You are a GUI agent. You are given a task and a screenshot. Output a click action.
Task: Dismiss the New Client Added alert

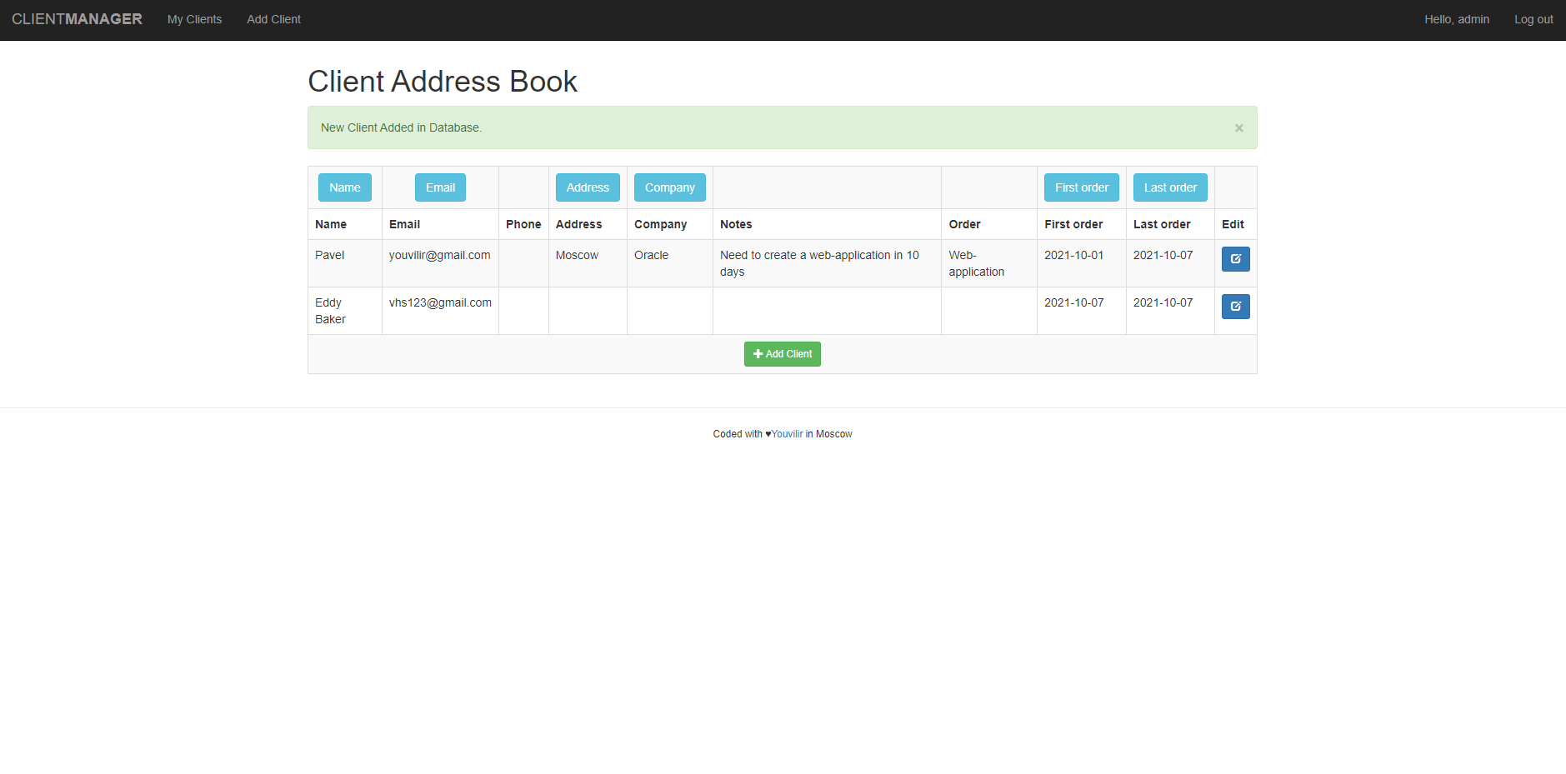click(1238, 127)
